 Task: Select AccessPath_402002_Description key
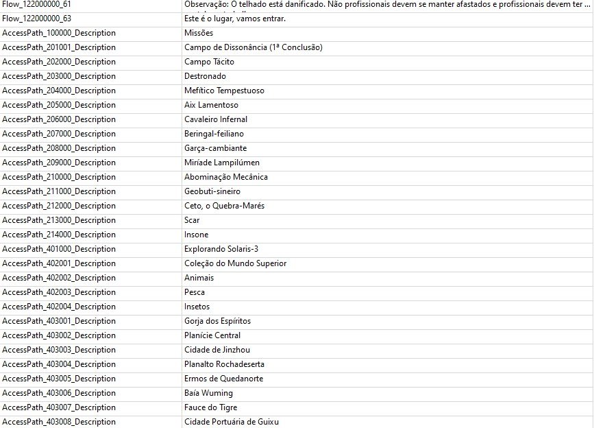[x=90, y=278]
